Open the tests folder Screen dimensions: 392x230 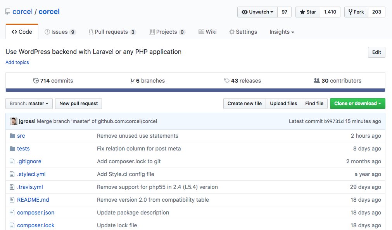23,149
